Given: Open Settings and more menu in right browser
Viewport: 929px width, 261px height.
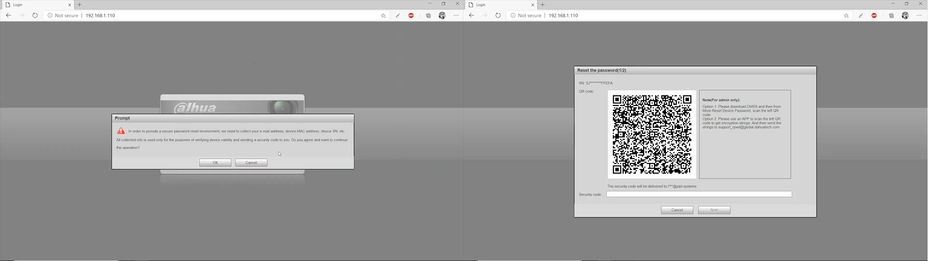Looking at the screenshot, I should tap(919, 15).
